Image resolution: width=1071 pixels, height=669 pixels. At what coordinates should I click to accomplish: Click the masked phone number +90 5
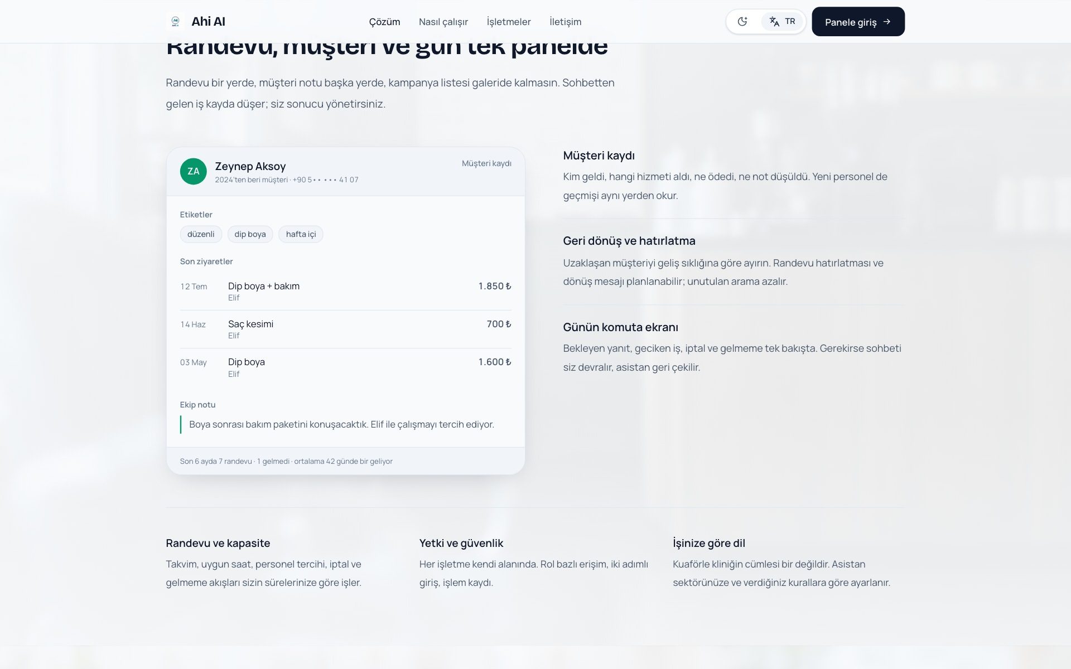pyautogui.click(x=325, y=180)
